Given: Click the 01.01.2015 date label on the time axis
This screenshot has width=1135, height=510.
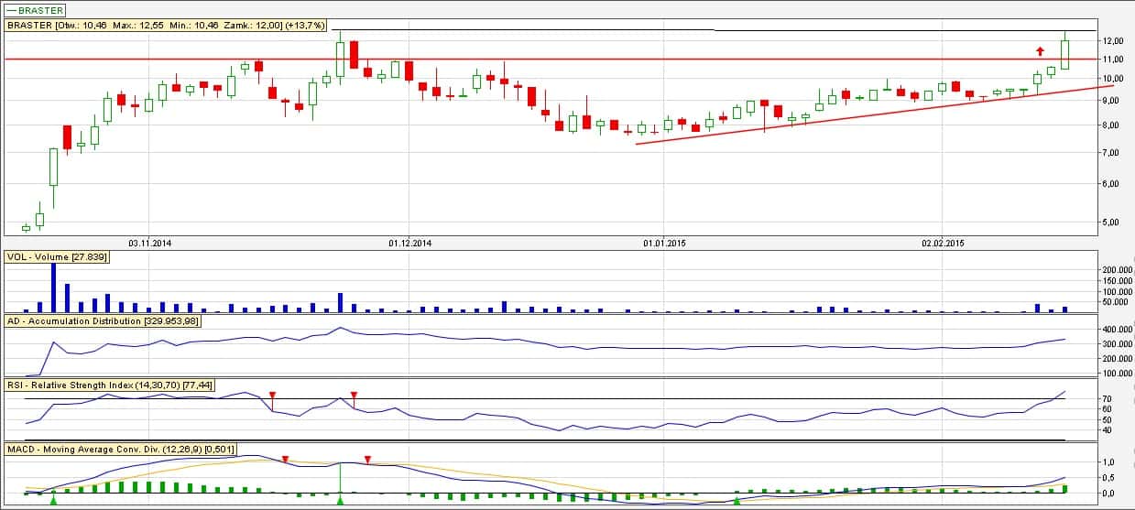Looking at the screenshot, I should tap(664, 244).
